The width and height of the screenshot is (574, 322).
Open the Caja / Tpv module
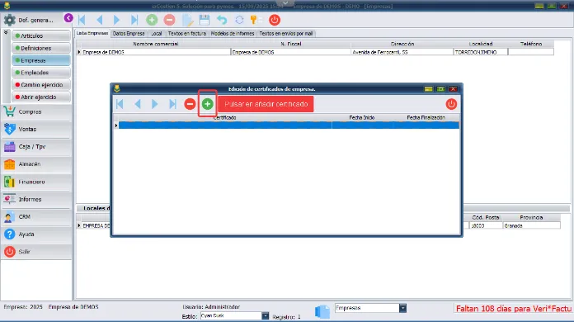point(36,146)
